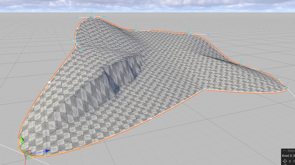Click the position move icon beside X
Viewport: 295px width, 165px height.
[x=285, y=161]
